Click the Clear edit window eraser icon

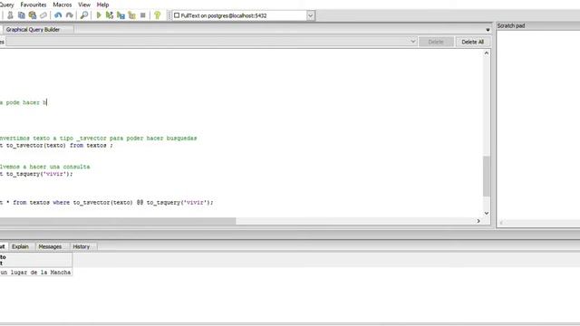click(x=43, y=15)
